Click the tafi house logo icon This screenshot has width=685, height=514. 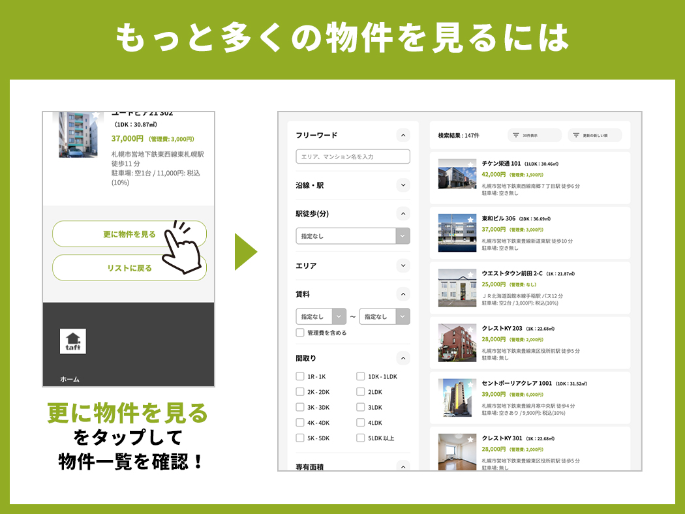tap(73, 341)
